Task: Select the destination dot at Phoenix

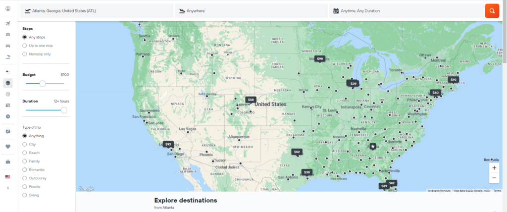Action: click(x=206, y=152)
